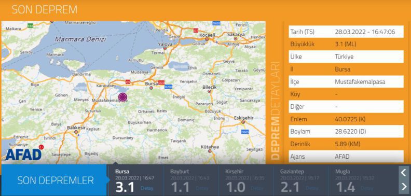This screenshot has width=411, height=196.
Task: Click the Kütahya city marker on the map
Action: (210, 151)
